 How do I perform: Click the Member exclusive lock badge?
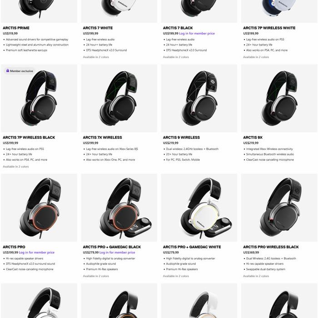(x=20, y=71)
